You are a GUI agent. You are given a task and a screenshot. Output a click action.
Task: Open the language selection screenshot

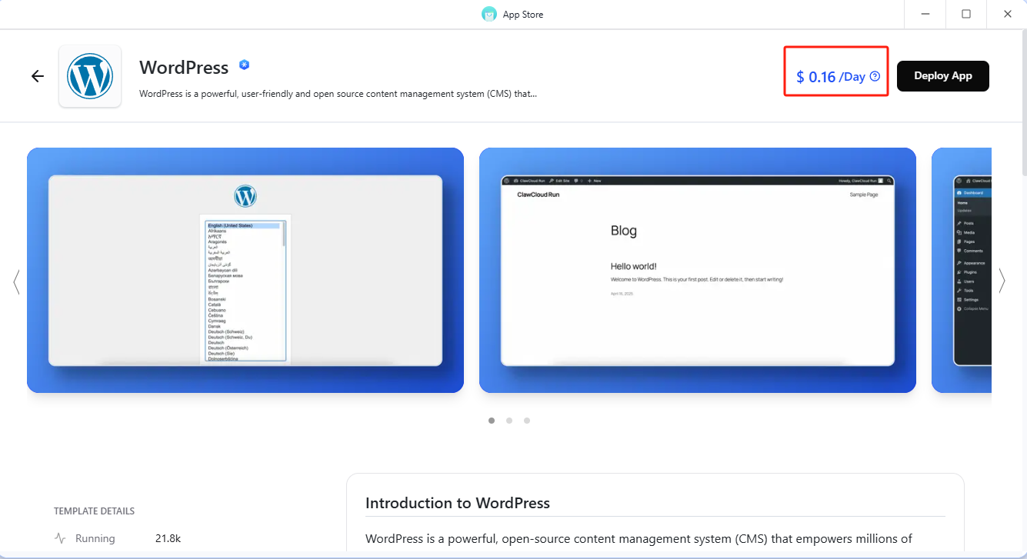pyautogui.click(x=245, y=271)
